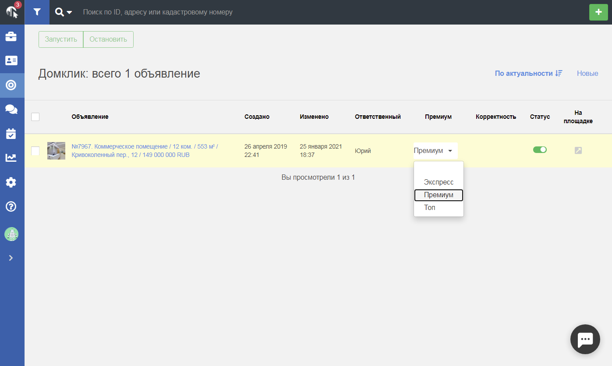Screen dimensions: 612x366
Task: Select the target advertising icon in sidebar
Action: tap(11, 85)
